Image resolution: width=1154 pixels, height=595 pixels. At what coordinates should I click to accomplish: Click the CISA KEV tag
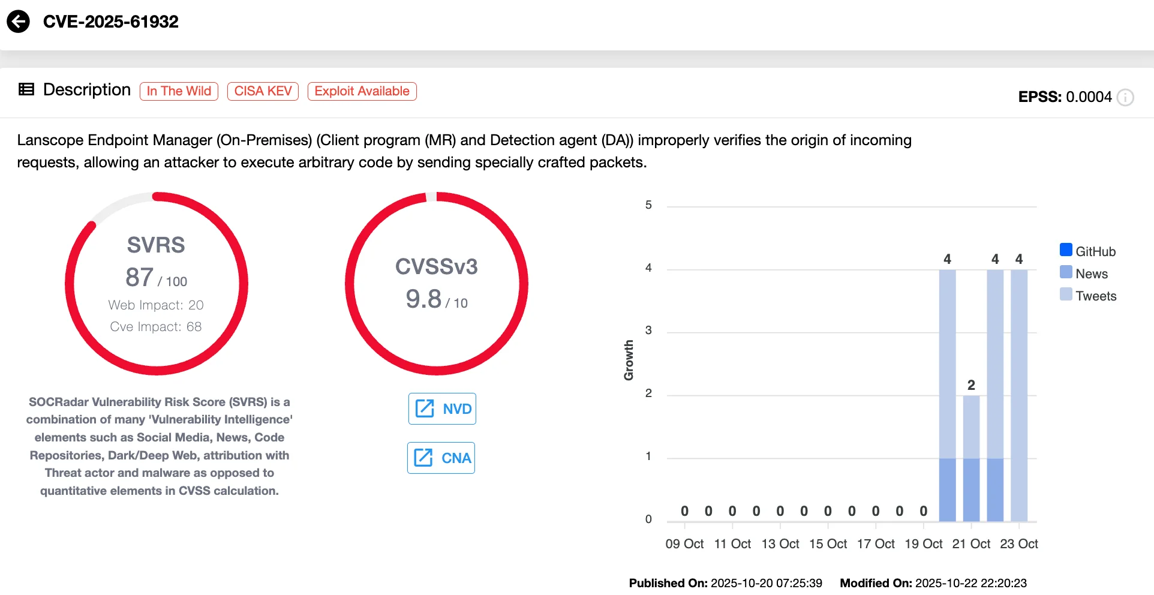[263, 91]
